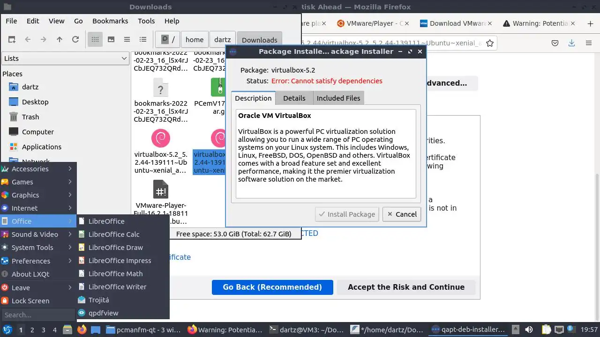Click Accept the Risk and Continue
Screen dimensions: 600x337
[x=406, y=287]
